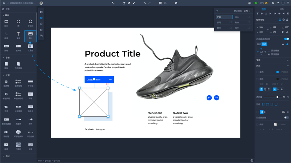Click the Discover more button

(x=99, y=80)
